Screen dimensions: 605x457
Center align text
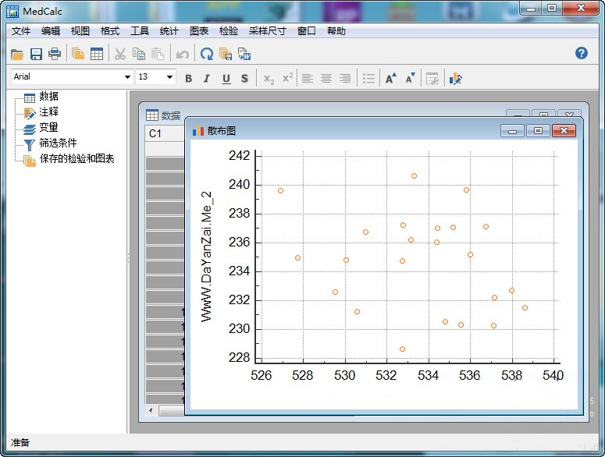click(326, 79)
